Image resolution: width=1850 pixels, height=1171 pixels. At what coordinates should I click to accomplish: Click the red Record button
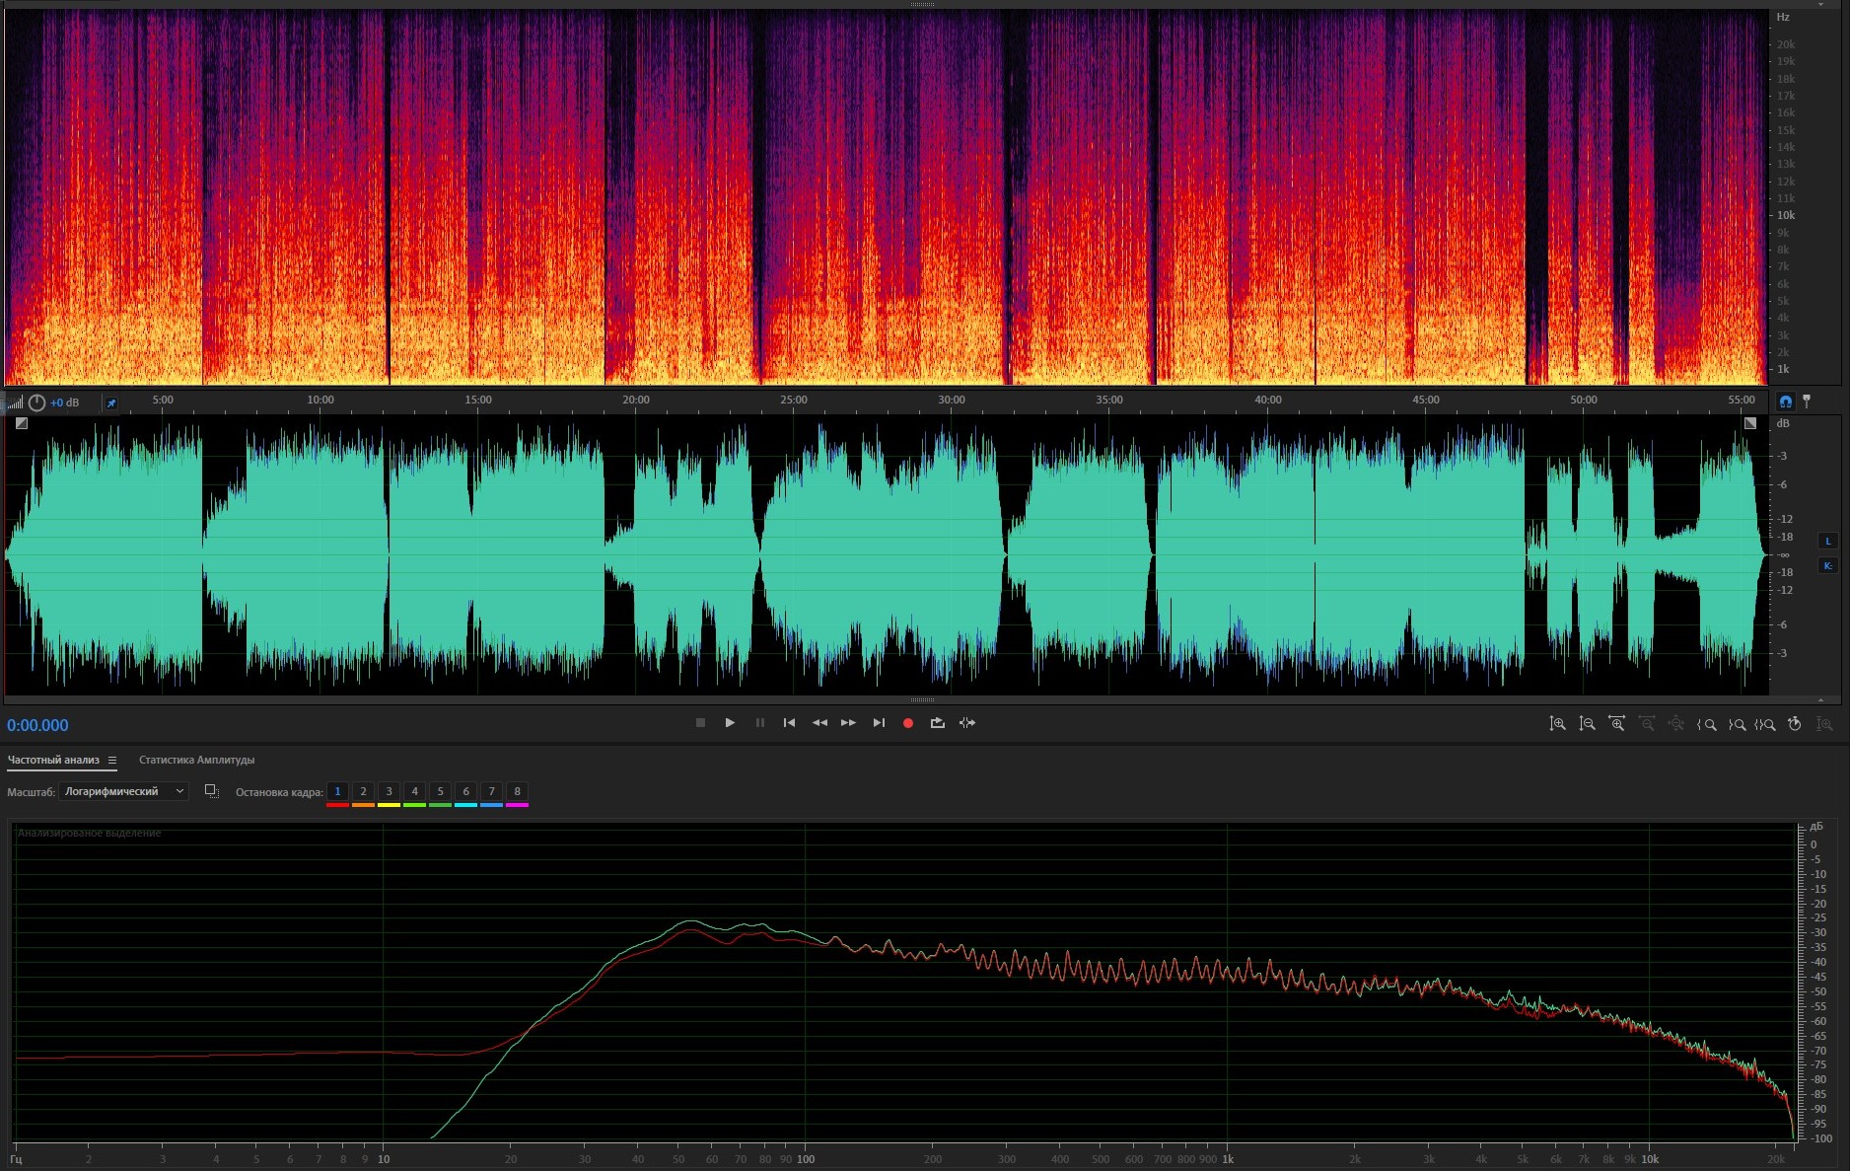(907, 723)
